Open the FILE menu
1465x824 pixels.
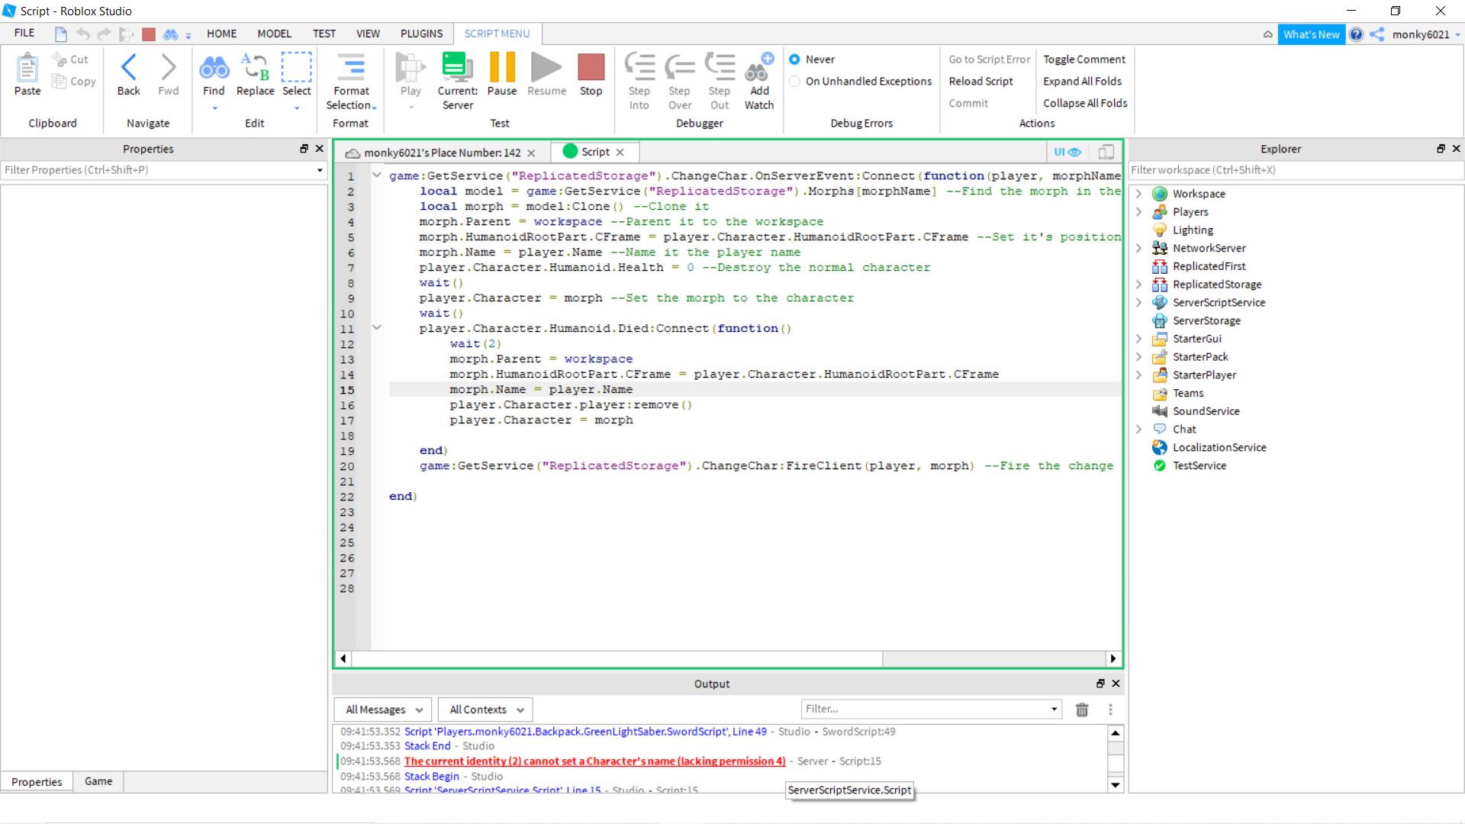24,33
